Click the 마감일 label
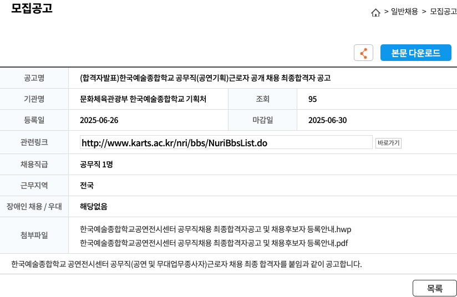 [x=262, y=120]
